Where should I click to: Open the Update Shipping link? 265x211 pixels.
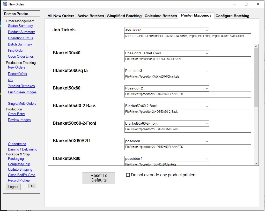click(20, 170)
